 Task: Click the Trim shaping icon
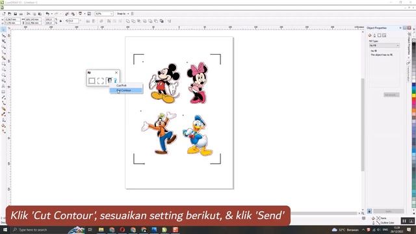(x=133, y=21)
